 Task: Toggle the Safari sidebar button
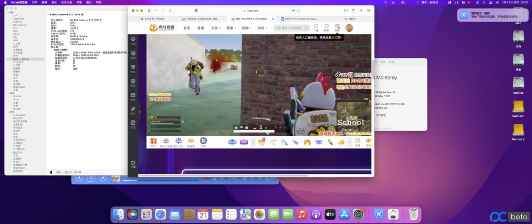[x=150, y=10]
